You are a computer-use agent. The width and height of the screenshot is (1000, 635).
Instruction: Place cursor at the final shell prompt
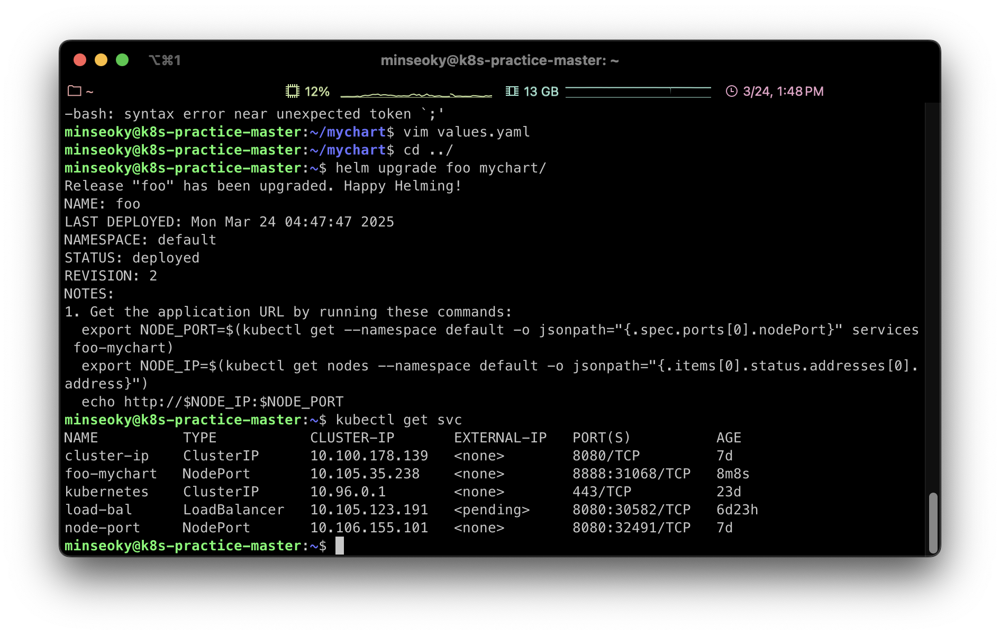coord(339,546)
